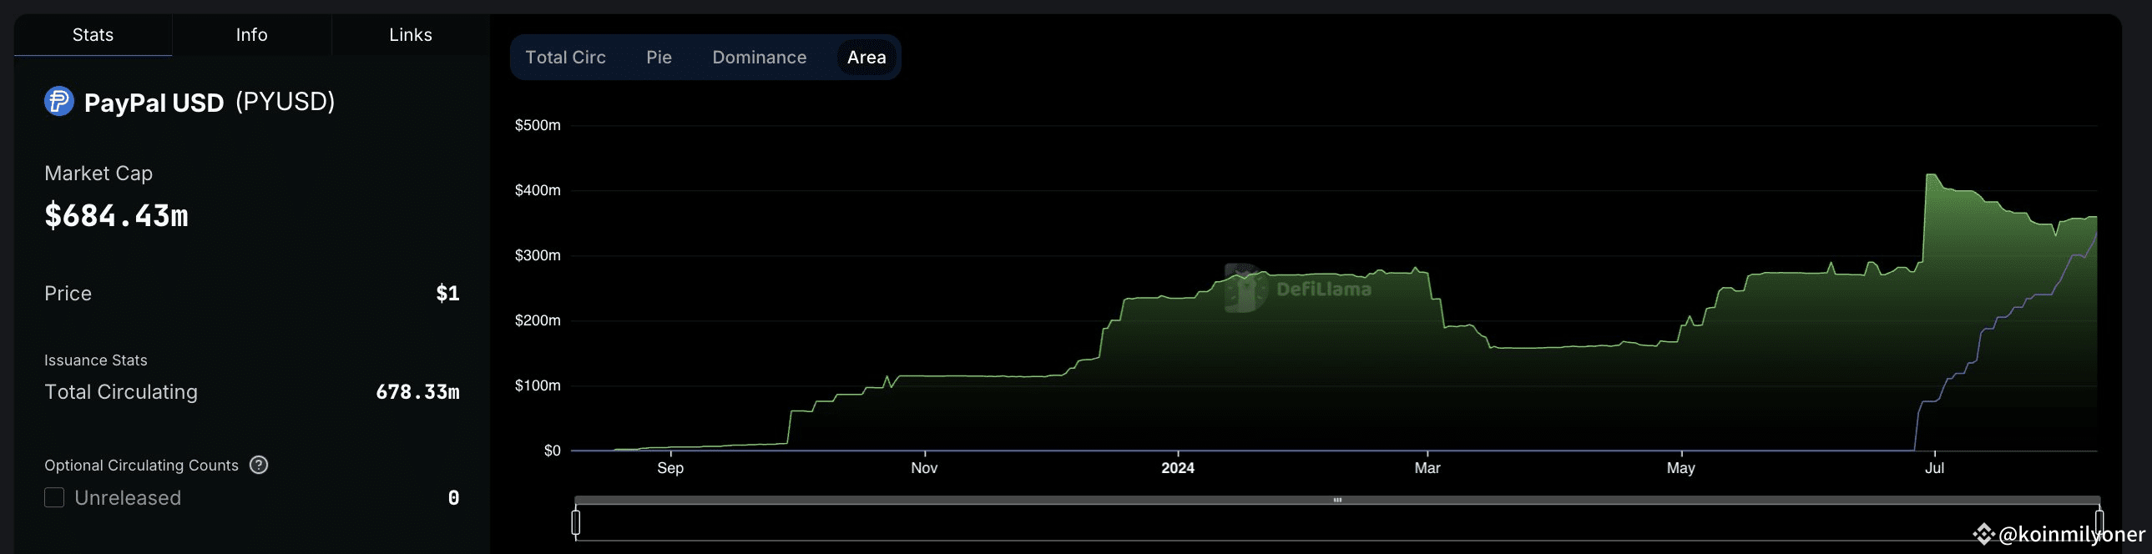Click the $400m axis label
The width and height of the screenshot is (2152, 554).
pyautogui.click(x=537, y=190)
